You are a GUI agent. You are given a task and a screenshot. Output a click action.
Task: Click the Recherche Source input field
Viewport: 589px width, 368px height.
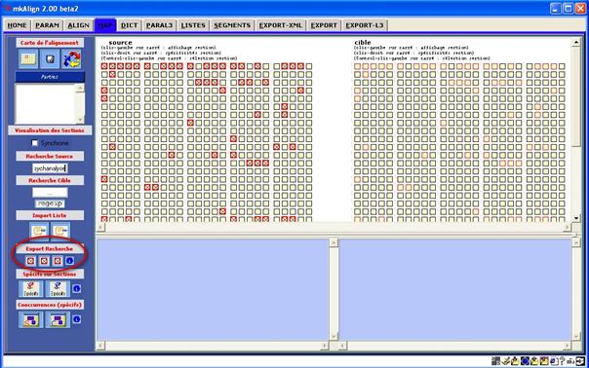click(x=50, y=168)
